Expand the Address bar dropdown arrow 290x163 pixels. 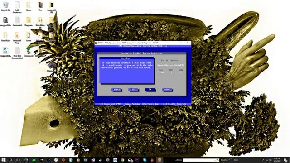[215, 160]
